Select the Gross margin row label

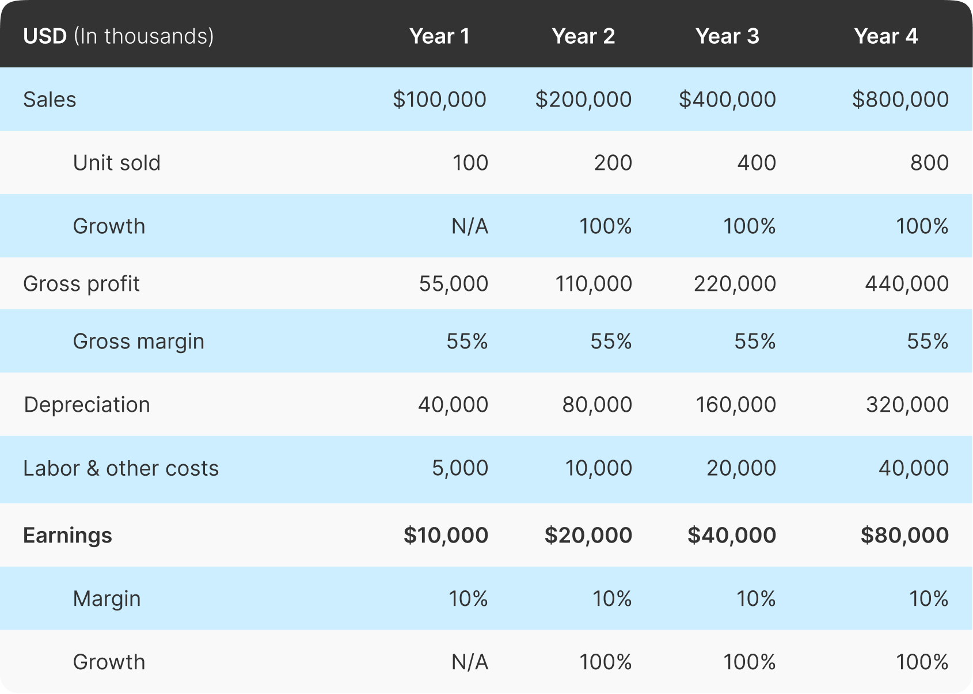[x=139, y=342]
